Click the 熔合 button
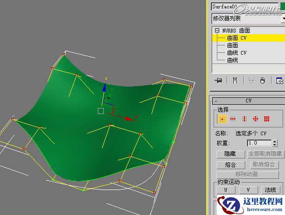 coord(230,165)
